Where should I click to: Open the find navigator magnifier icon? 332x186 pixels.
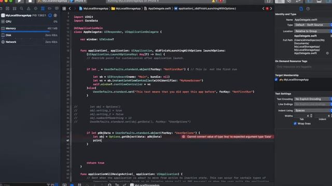(21, 9)
